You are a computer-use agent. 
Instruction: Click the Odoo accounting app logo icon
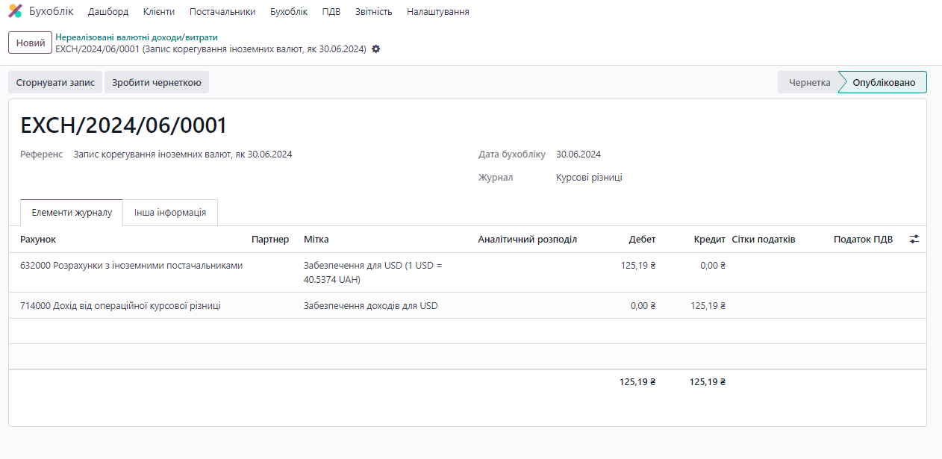pyautogui.click(x=15, y=11)
